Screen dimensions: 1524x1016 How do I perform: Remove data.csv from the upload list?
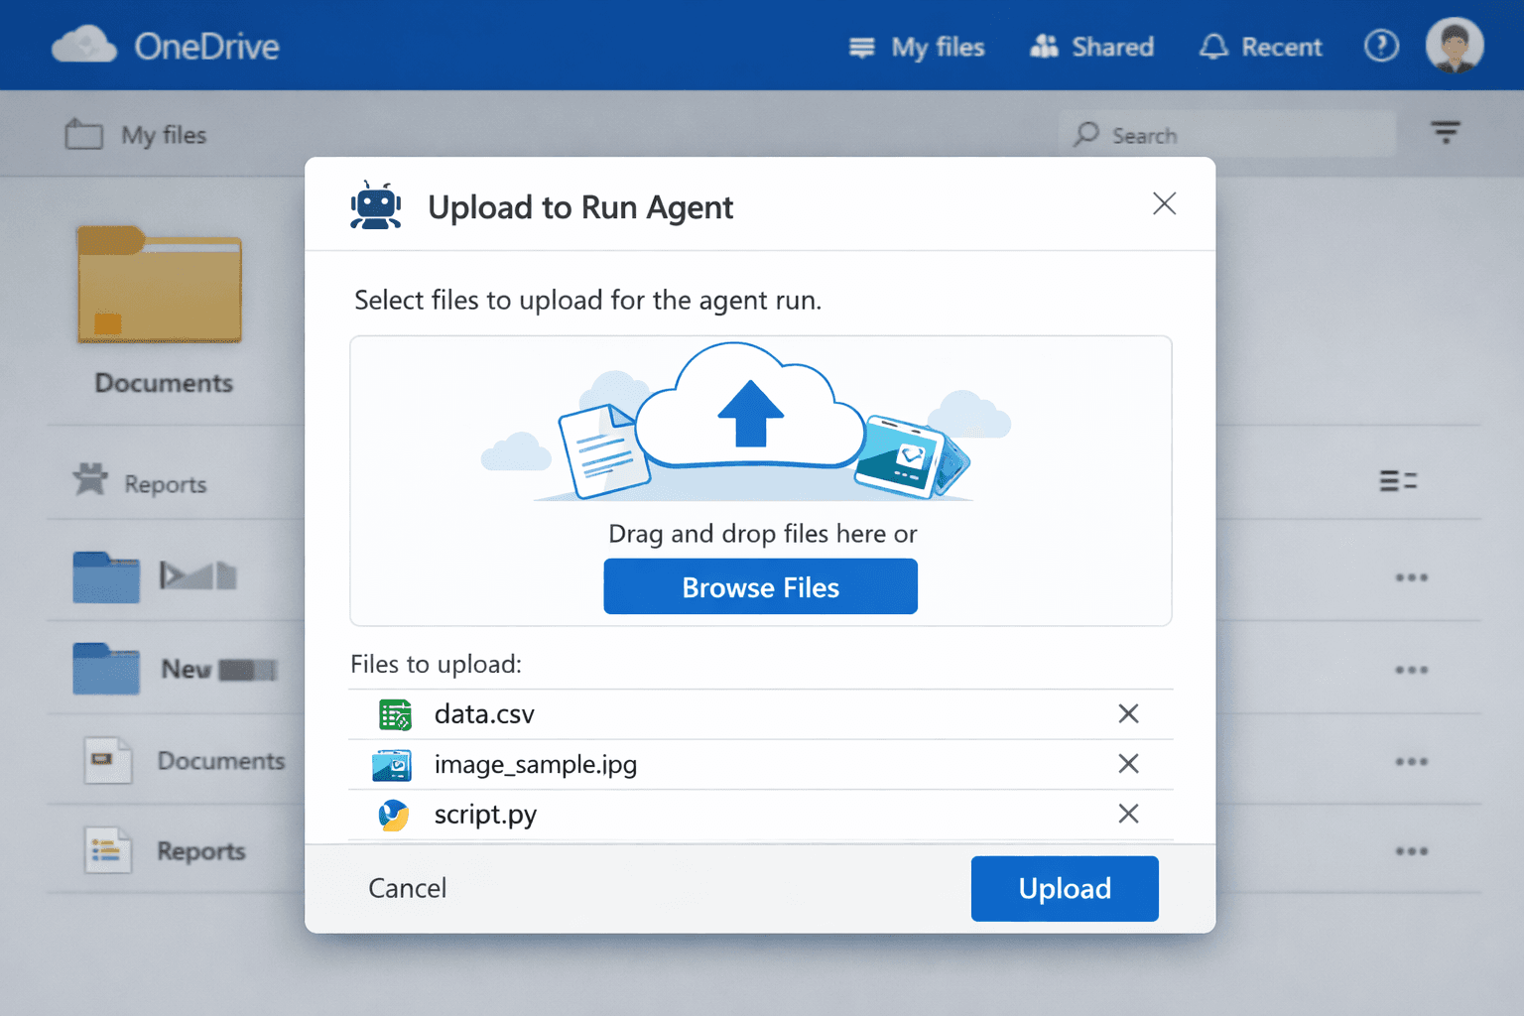[x=1128, y=713]
